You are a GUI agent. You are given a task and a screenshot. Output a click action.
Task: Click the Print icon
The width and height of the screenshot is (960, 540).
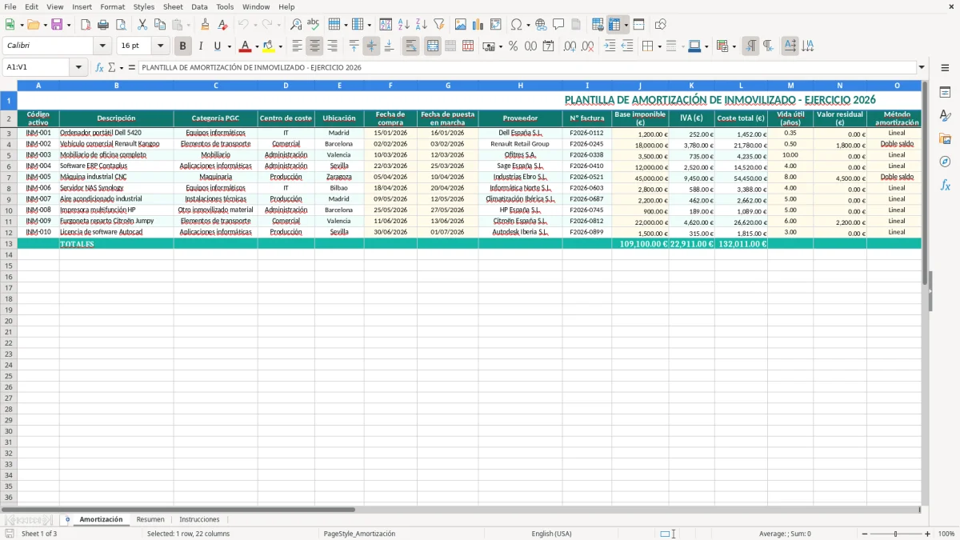tap(103, 25)
